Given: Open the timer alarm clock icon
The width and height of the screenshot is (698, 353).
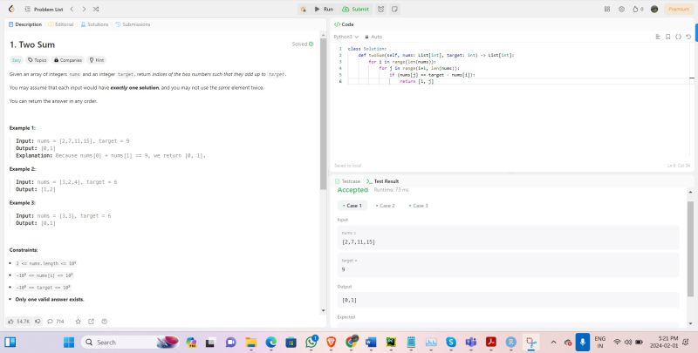Looking at the screenshot, I should [381, 8].
